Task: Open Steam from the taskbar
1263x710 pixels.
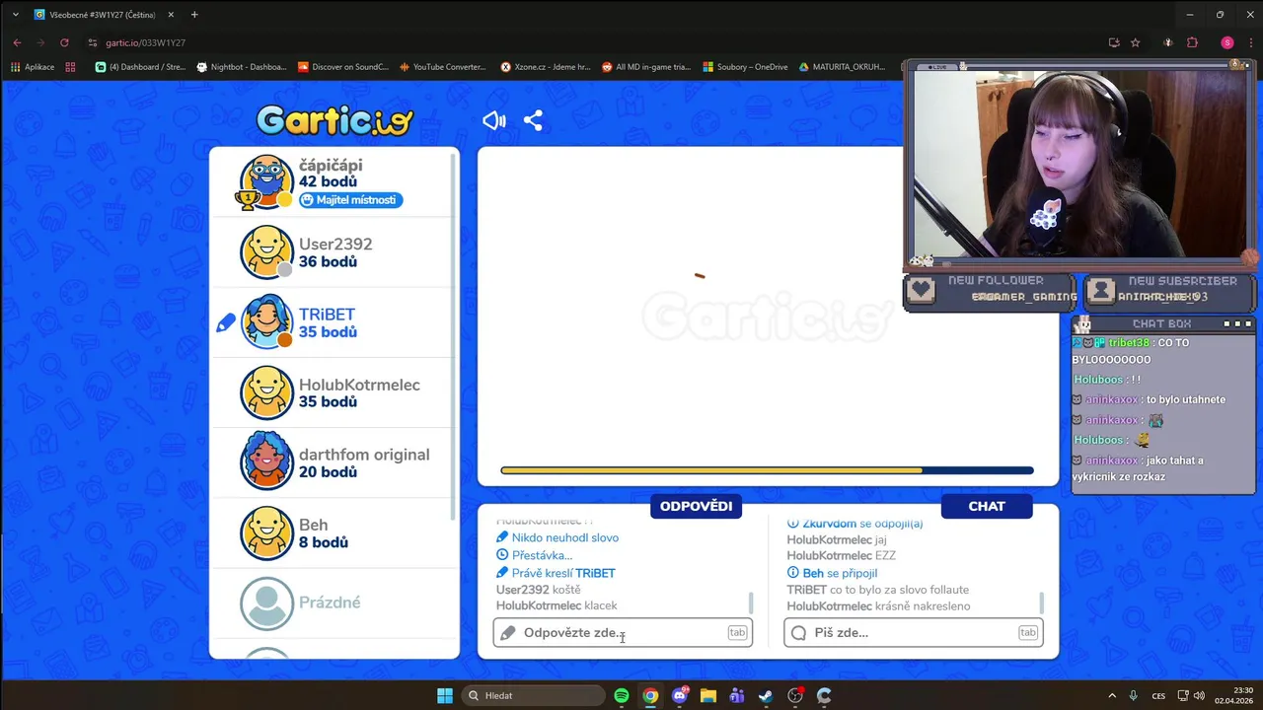Action: click(x=766, y=695)
